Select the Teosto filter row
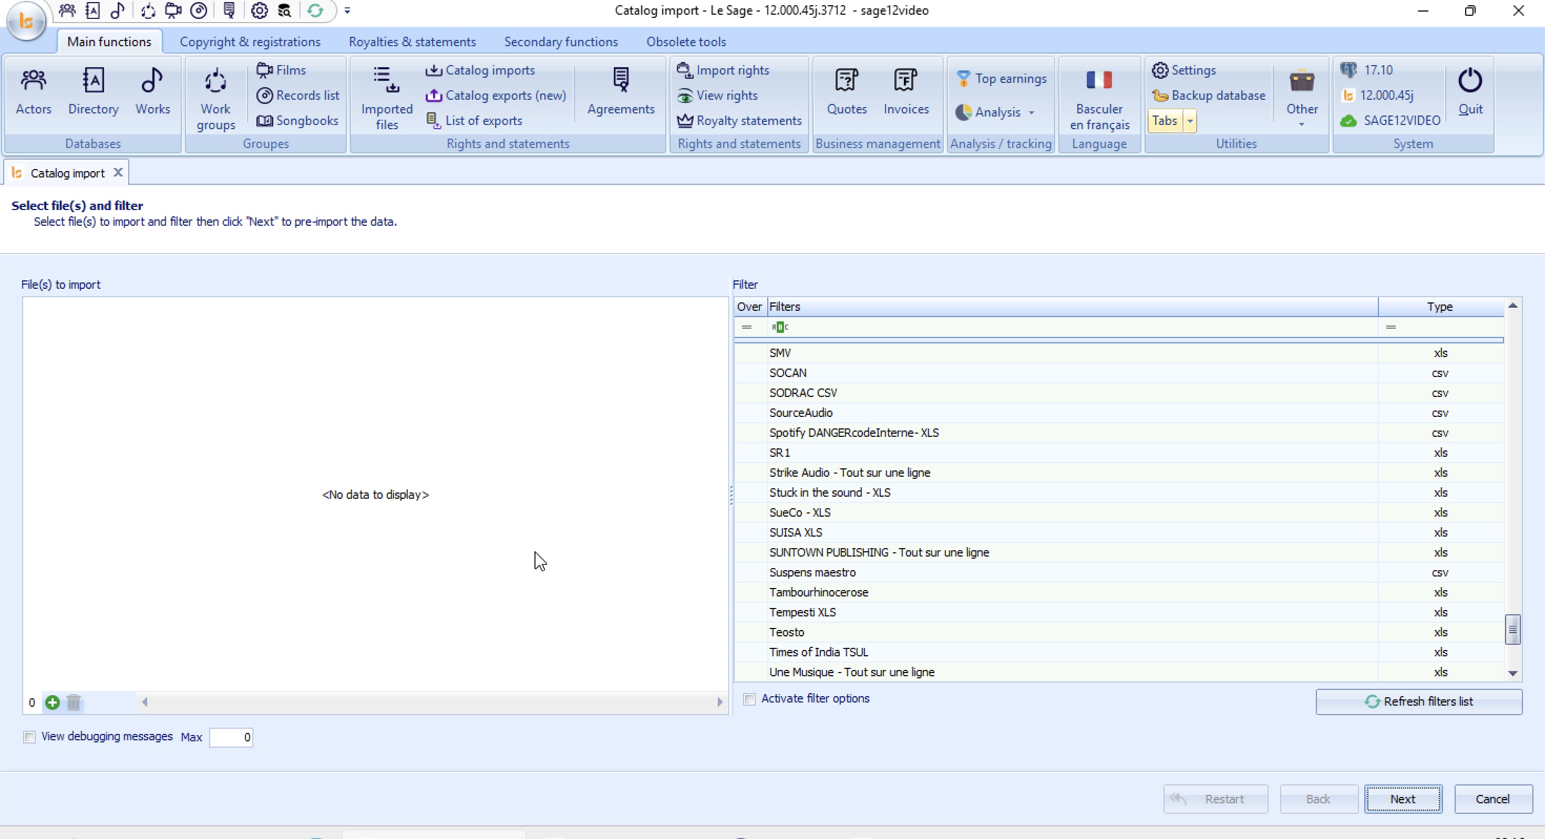1545x839 pixels. 1119,632
